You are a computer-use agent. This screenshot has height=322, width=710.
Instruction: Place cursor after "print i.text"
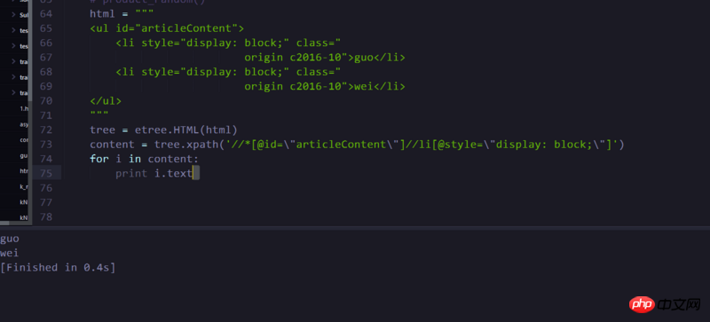(193, 174)
